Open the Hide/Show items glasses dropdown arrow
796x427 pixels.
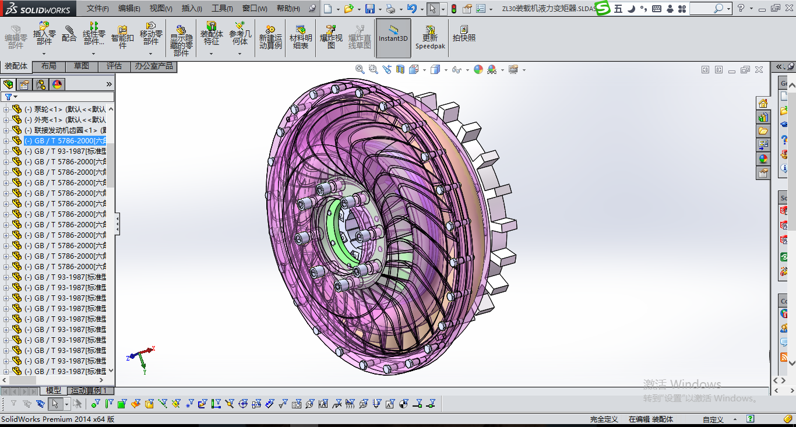(467, 70)
